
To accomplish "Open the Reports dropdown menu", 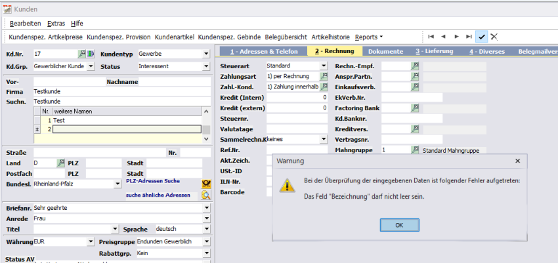I will [x=368, y=37].
